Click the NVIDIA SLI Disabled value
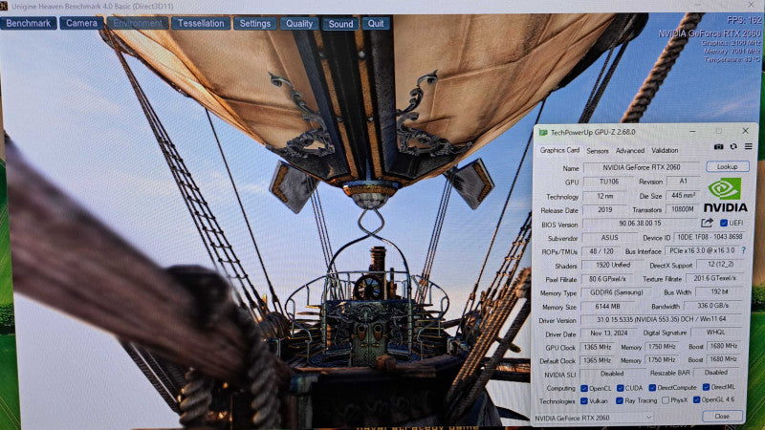 (x=612, y=374)
